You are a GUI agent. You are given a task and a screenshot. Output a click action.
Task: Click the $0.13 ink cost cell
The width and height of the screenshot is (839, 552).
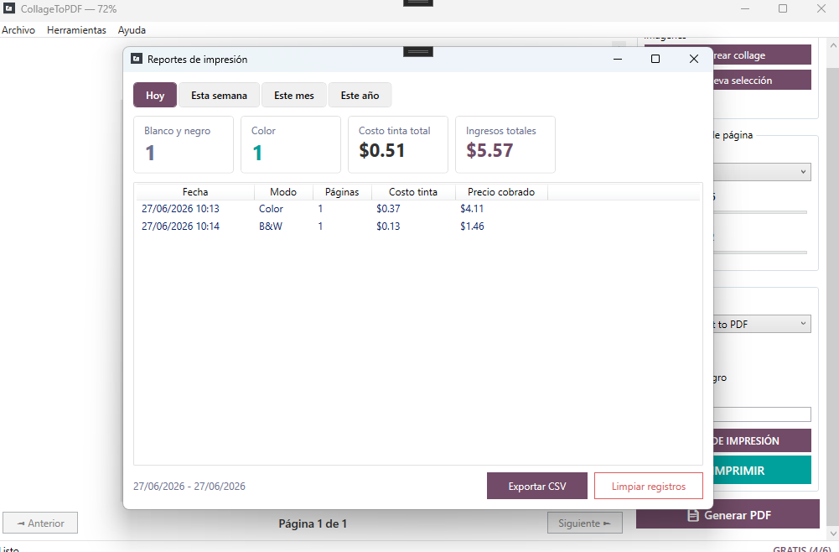tap(388, 226)
